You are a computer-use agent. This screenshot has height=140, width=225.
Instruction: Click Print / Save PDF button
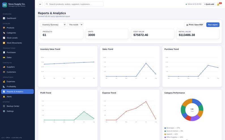(x=195, y=25)
